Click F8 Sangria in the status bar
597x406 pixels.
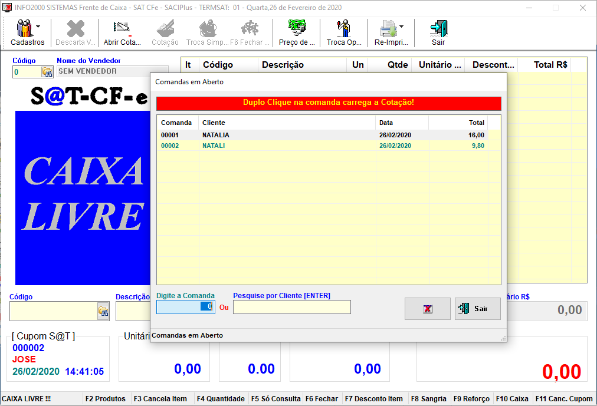click(x=429, y=399)
